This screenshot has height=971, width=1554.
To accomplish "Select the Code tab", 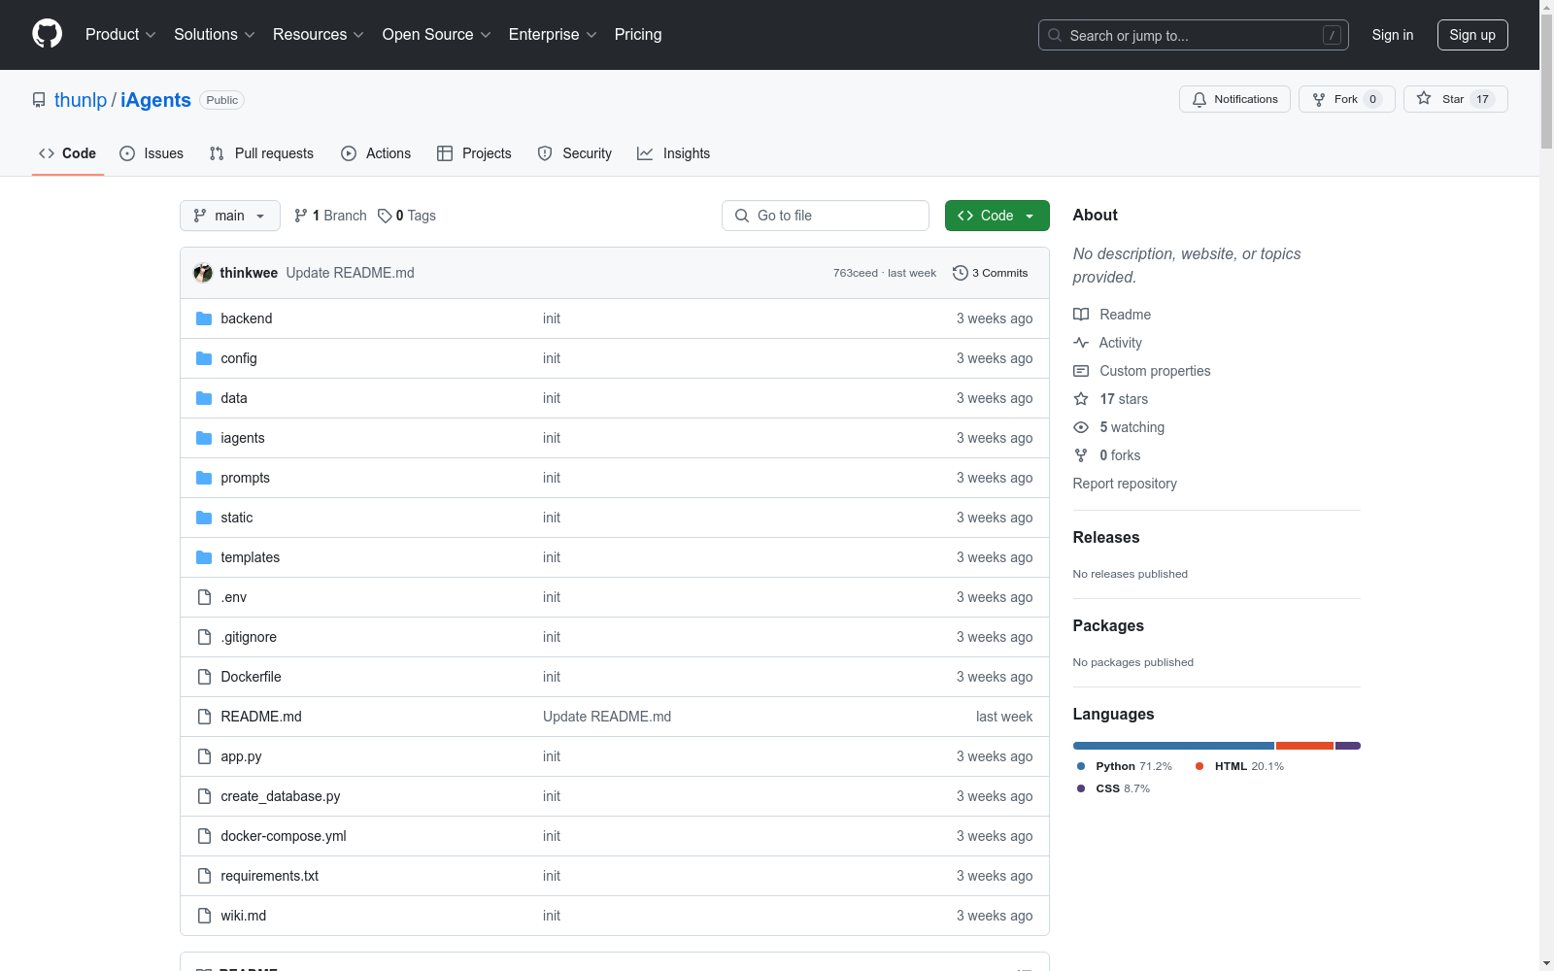I will (x=68, y=153).
